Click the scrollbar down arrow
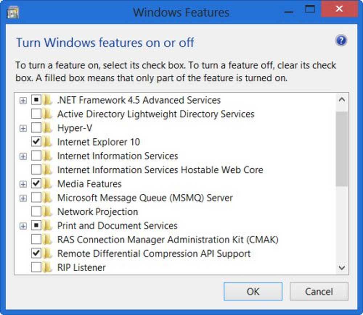 (x=342, y=268)
